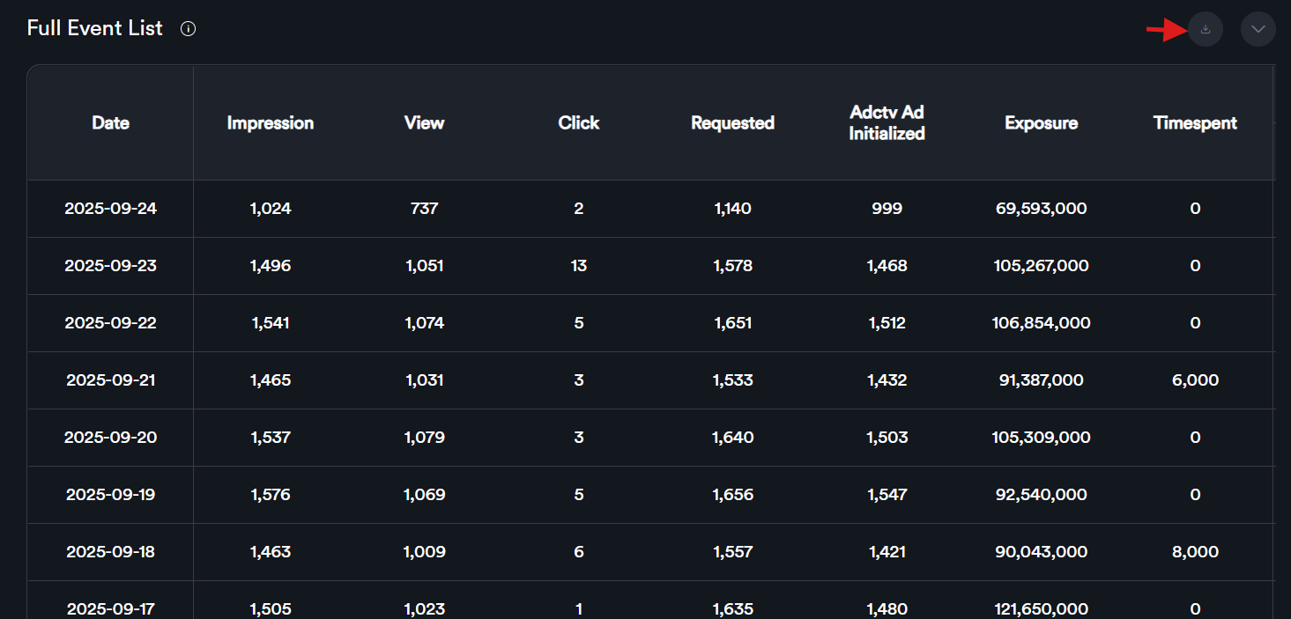Click the Full Event List title
Screen dimensions: 1291x619
[94, 28]
